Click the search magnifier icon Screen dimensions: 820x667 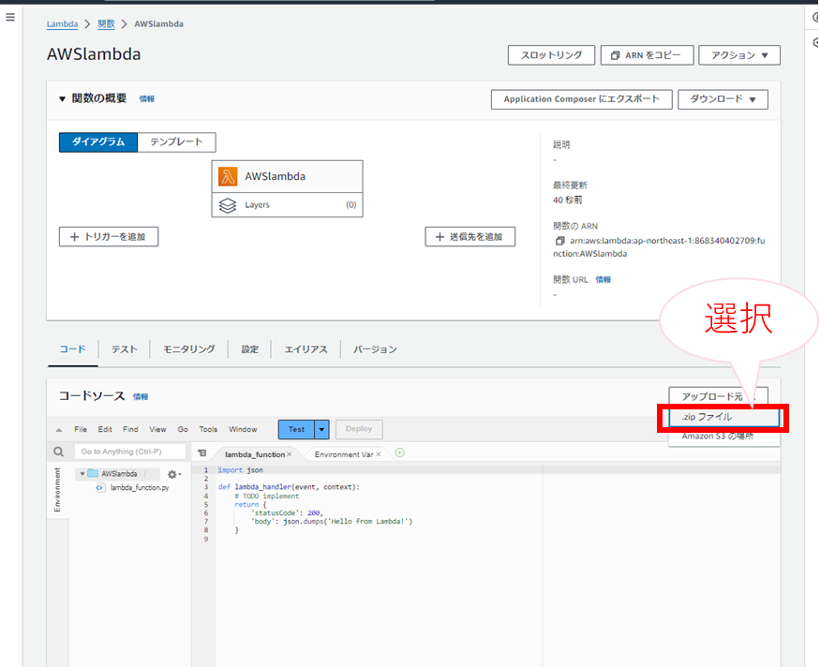(x=58, y=452)
